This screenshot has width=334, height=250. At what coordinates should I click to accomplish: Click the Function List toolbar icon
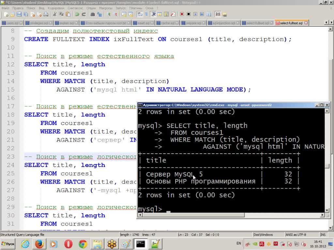[x=173, y=14]
